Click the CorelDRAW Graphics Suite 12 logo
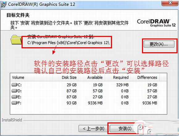179x136 pixels. tap(156, 23)
